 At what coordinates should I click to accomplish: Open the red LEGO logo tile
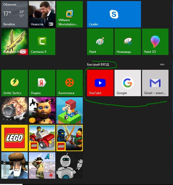[15, 138]
